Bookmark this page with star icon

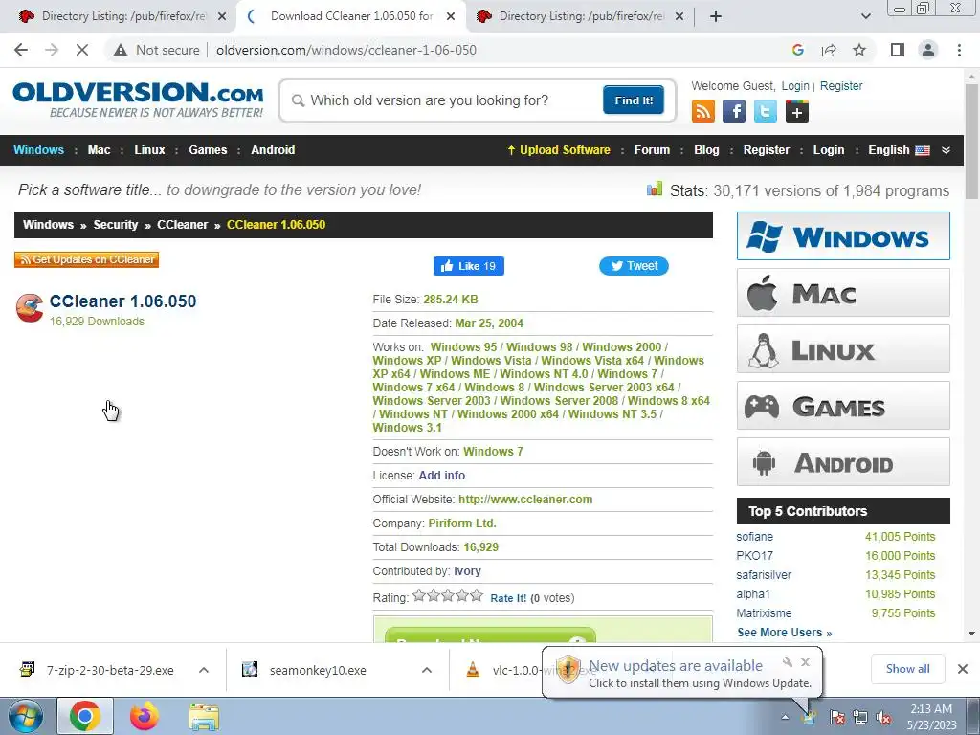tap(859, 50)
